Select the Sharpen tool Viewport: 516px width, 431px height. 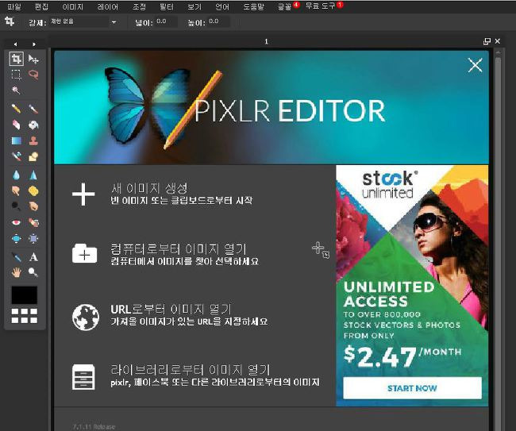(x=33, y=175)
